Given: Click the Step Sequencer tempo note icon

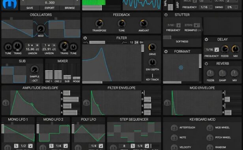Looking at the screenshot, I should [x=147, y=146].
